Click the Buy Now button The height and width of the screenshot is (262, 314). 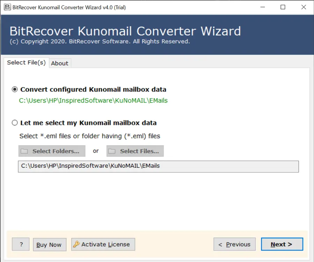coord(50,244)
